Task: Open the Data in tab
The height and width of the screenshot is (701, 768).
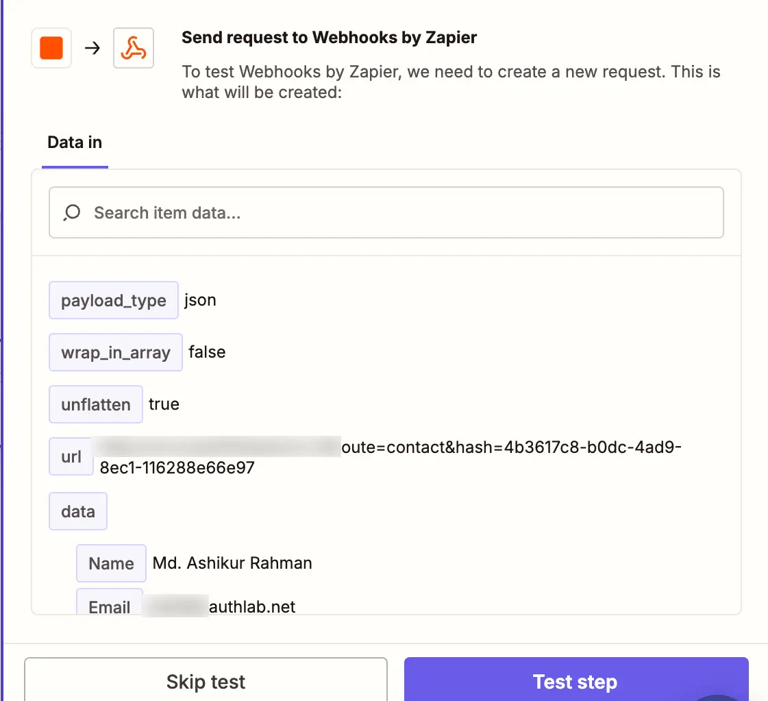Action: tap(75, 143)
